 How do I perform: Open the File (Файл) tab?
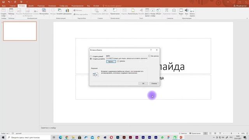pyautogui.click(x=4, y=6)
